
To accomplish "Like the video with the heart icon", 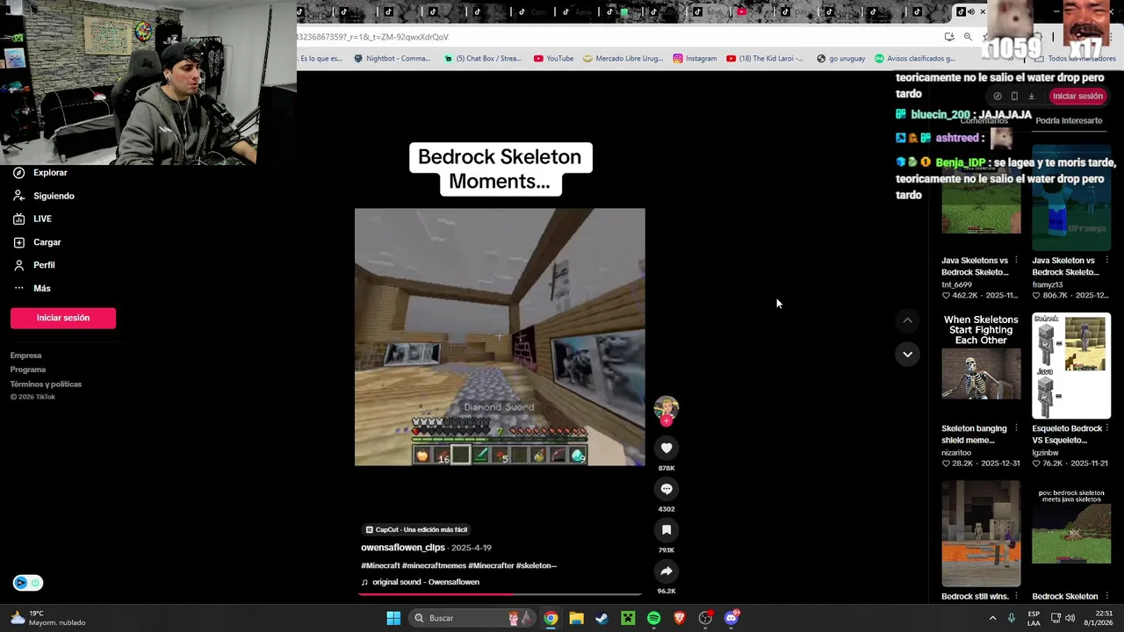I will 666,449.
